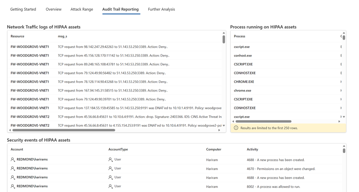
Task: Sort by the Resource column header
Action: (x=18, y=36)
